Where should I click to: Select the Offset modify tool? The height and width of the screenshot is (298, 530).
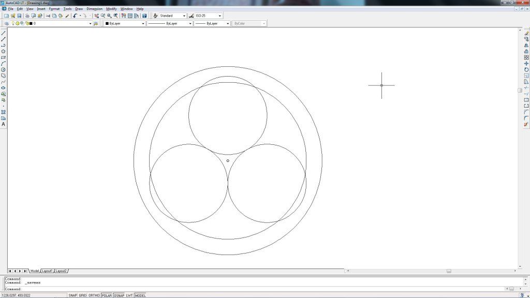(526, 51)
